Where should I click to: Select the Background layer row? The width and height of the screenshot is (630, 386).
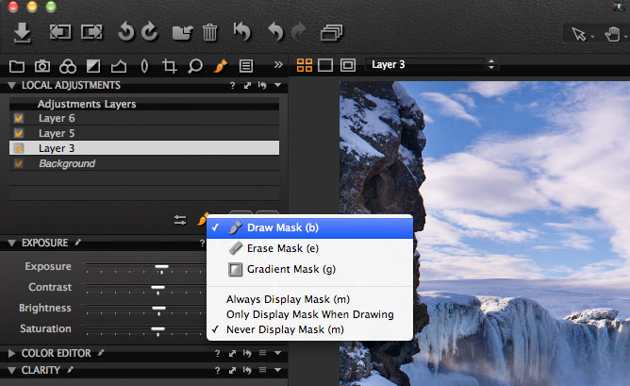point(144,163)
